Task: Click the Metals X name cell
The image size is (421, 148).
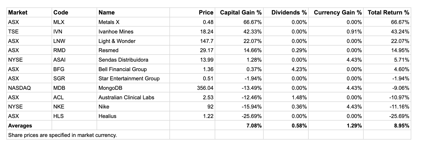Action: click(109, 22)
